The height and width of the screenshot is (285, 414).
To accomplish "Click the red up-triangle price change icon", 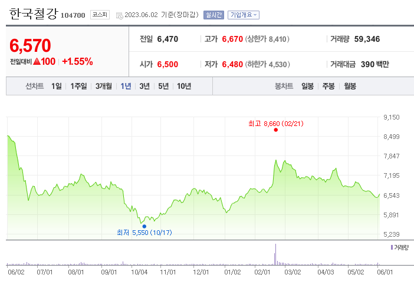I will point(37,62).
